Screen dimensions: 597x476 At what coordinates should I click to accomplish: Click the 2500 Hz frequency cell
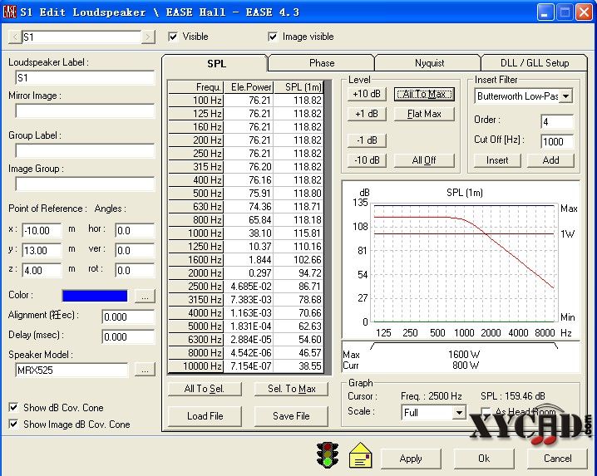pyautogui.click(x=196, y=286)
